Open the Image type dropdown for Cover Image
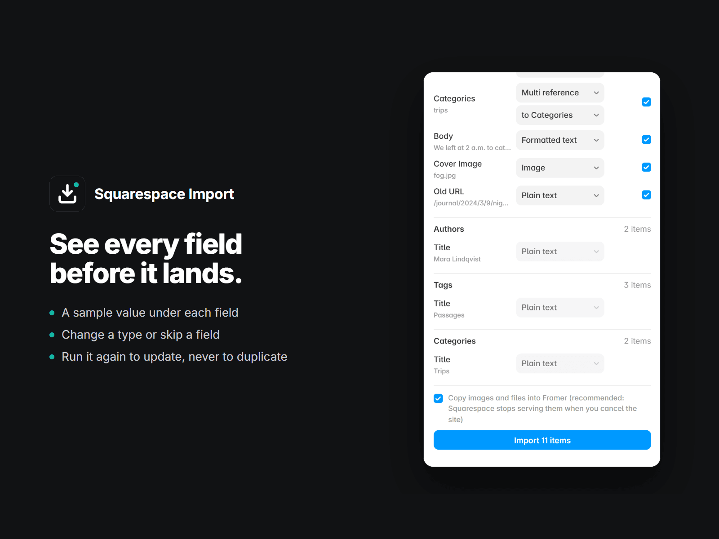 click(x=560, y=168)
